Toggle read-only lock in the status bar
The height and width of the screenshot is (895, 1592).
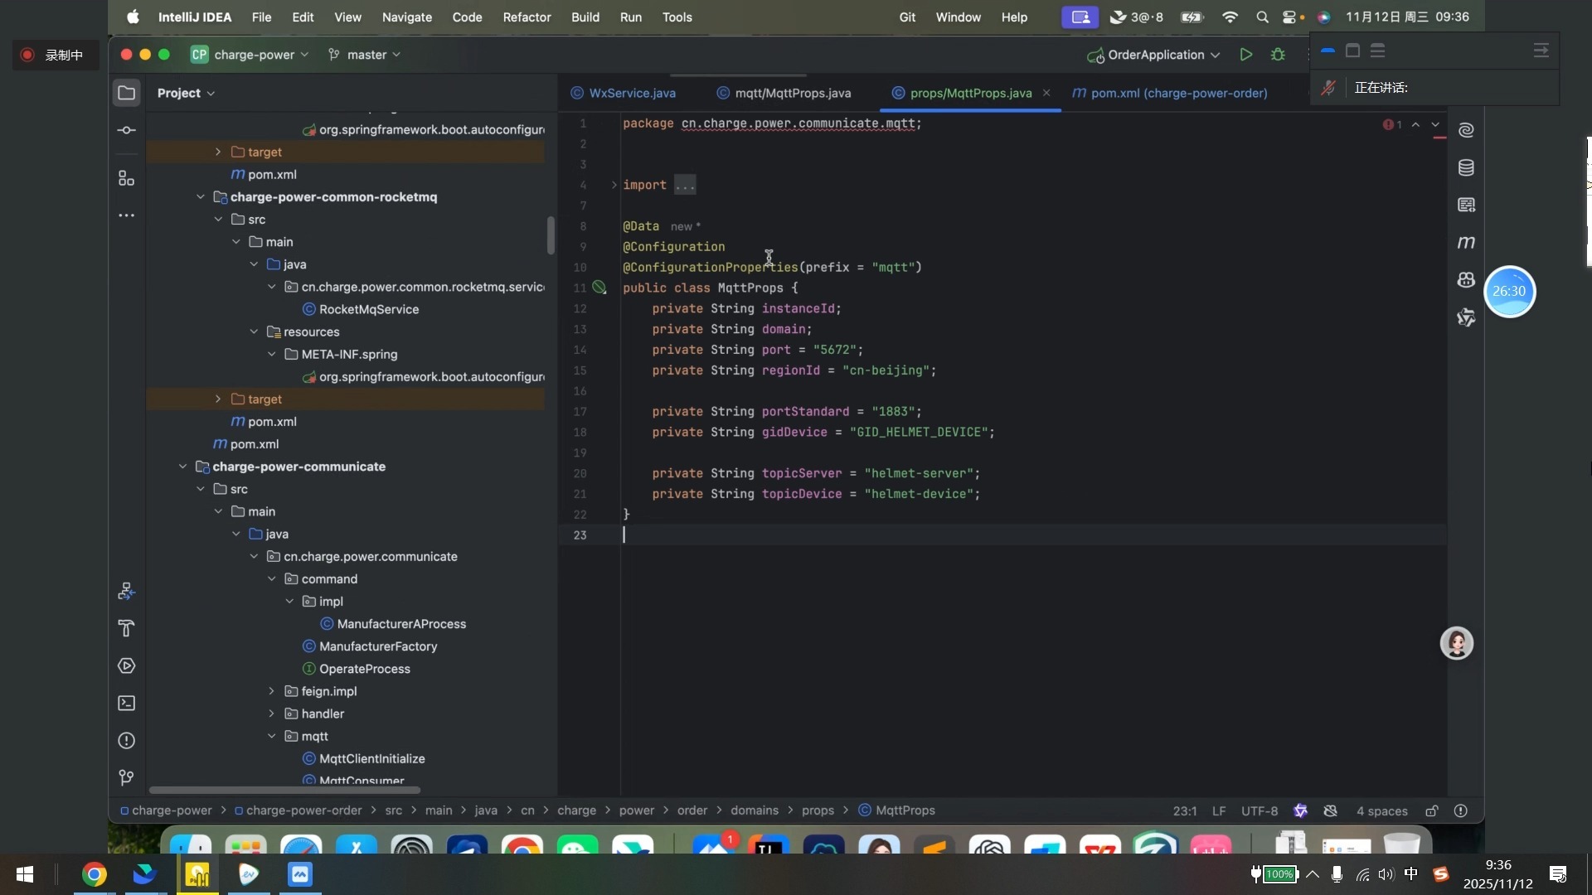[x=1432, y=811]
